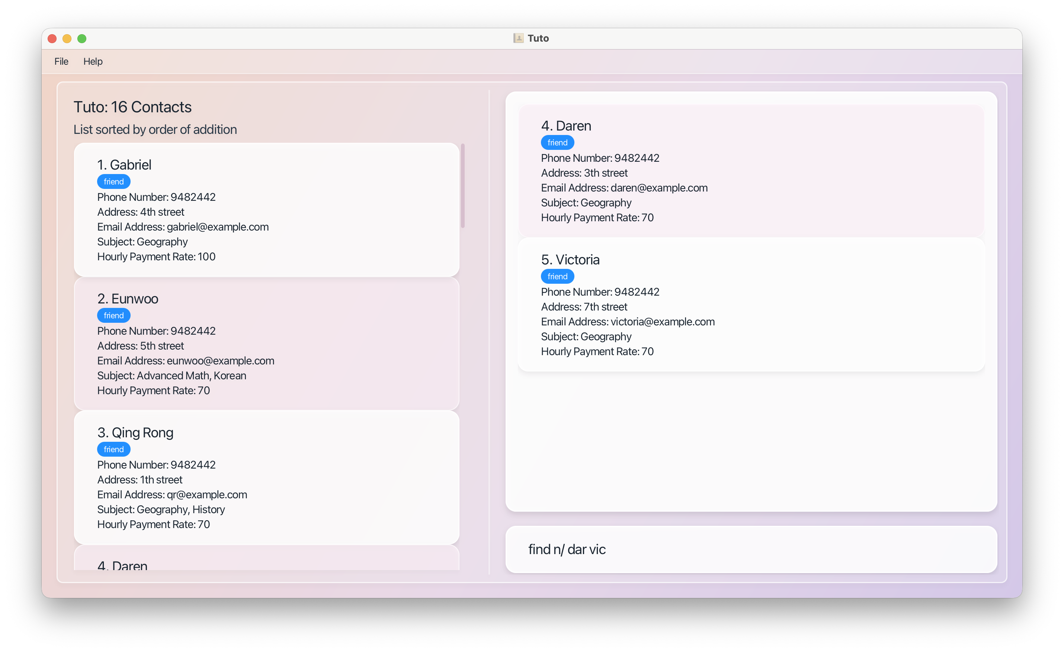Focus the command input with find text
Image resolution: width=1064 pixels, height=653 pixels.
[x=751, y=549]
